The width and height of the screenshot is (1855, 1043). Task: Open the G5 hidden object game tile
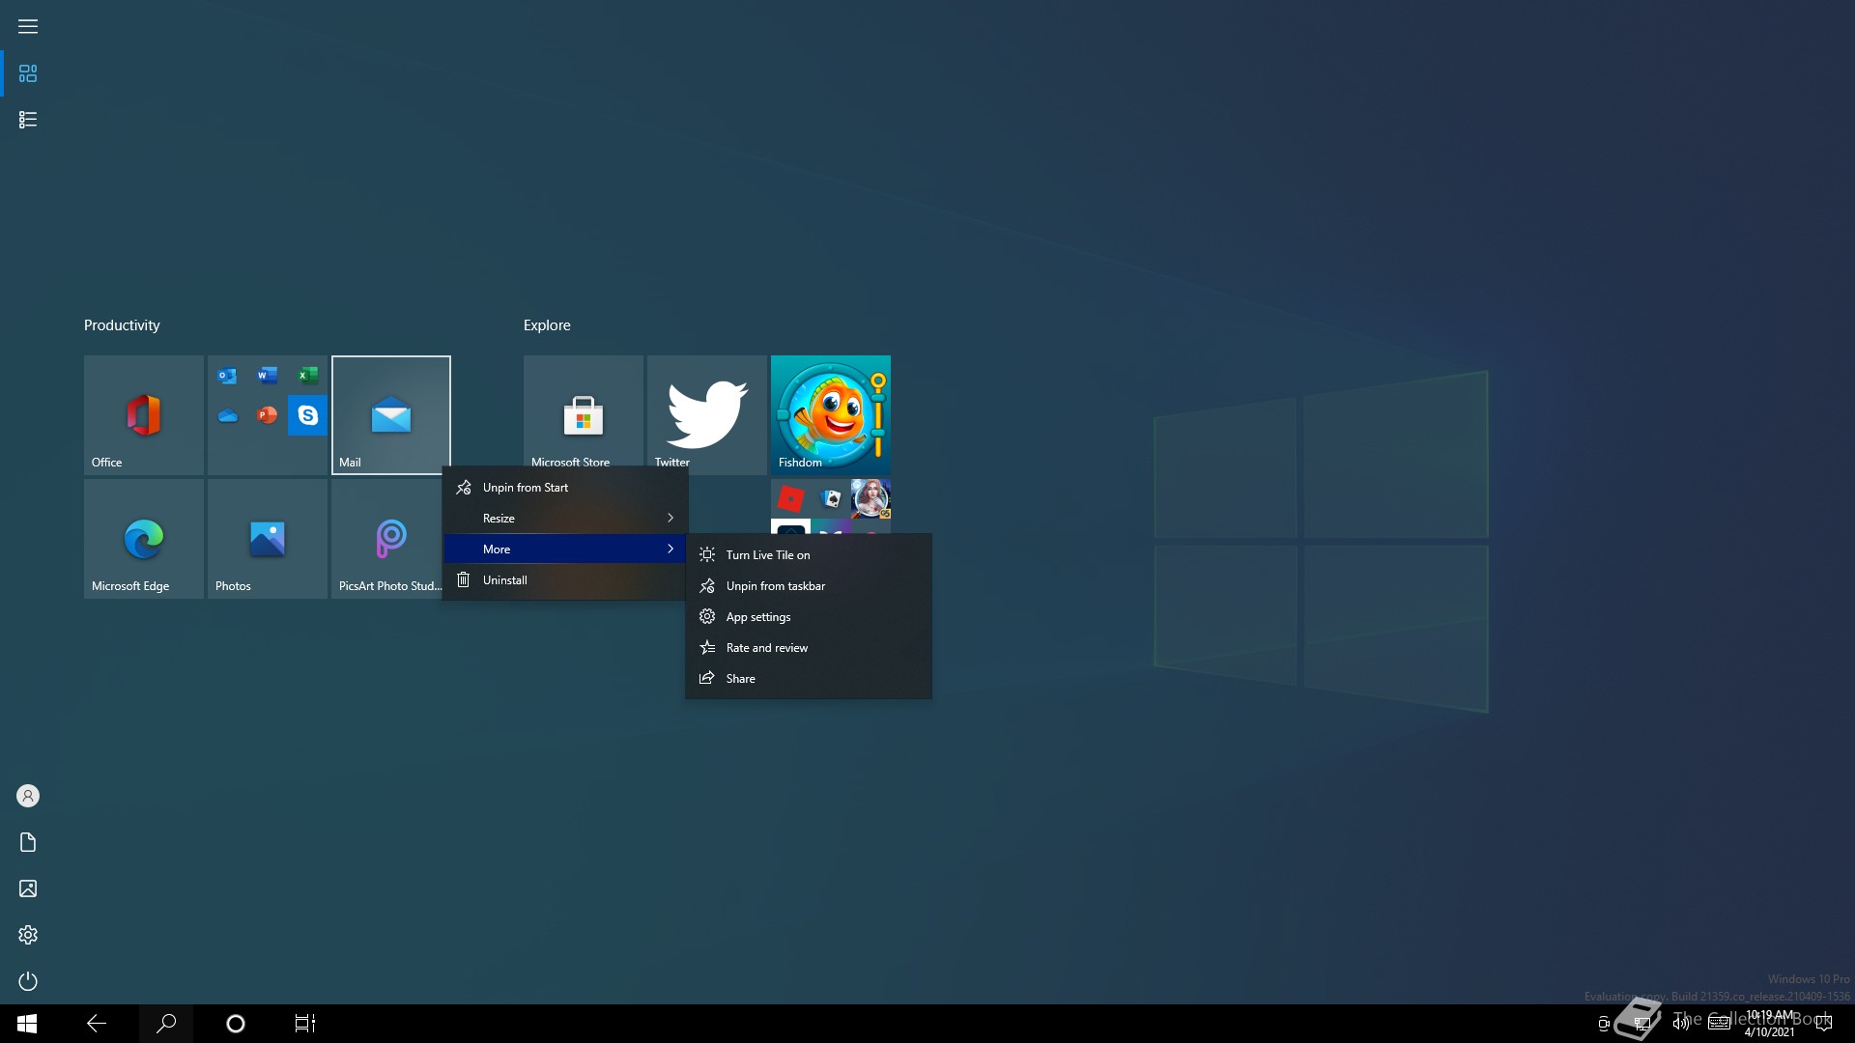[870, 498]
